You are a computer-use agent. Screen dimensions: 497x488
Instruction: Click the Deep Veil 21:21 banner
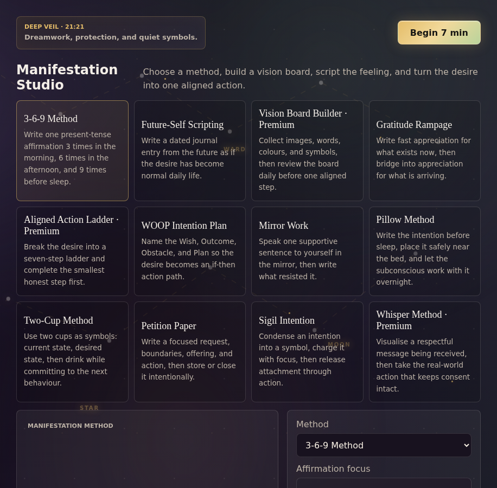click(x=111, y=33)
